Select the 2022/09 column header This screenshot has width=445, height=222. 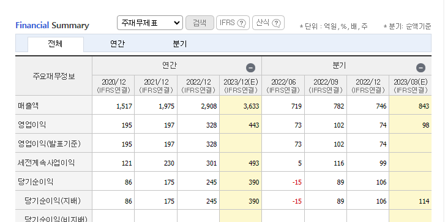point(326,86)
